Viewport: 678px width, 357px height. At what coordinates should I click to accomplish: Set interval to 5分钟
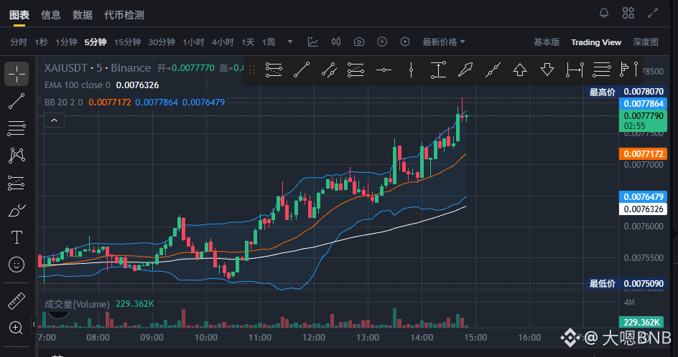[96, 42]
